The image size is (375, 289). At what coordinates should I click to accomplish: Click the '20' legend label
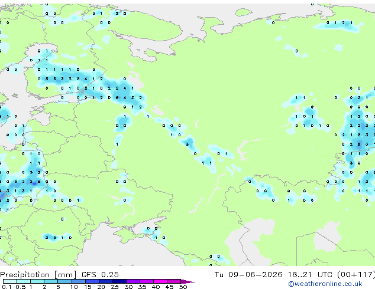coord(101,287)
